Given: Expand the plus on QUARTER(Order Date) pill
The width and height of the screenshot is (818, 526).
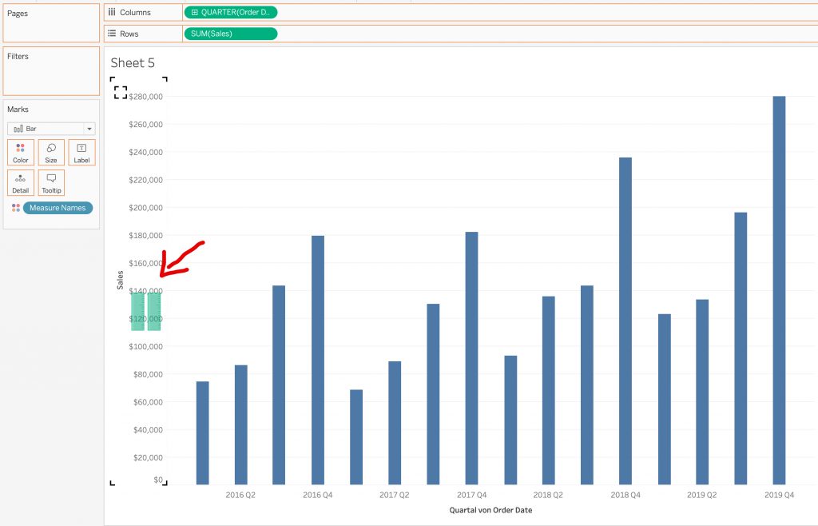Looking at the screenshot, I should coord(195,13).
